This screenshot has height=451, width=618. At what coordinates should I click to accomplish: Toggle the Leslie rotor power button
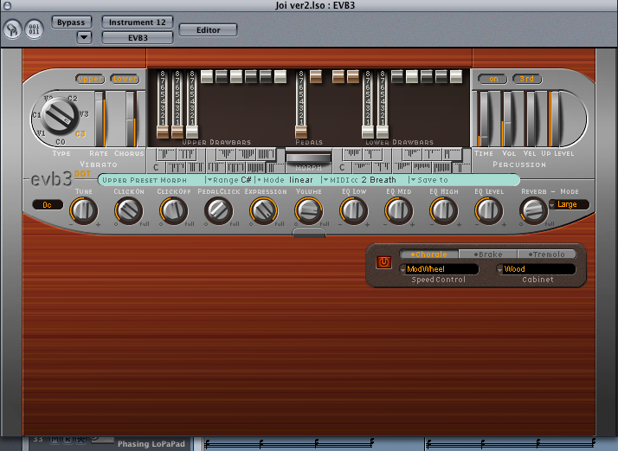point(384,261)
